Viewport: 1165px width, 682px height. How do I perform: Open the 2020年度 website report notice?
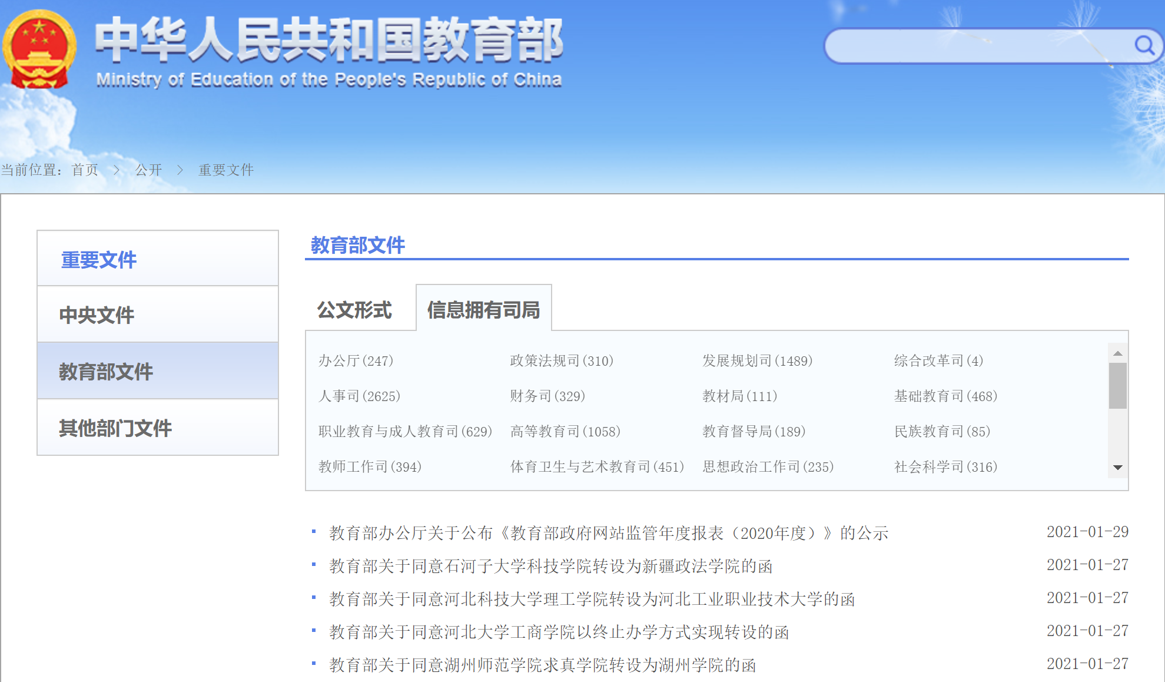[x=608, y=533]
